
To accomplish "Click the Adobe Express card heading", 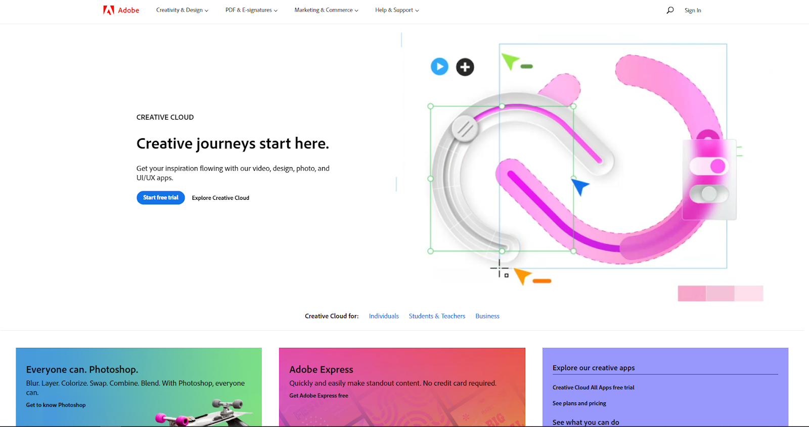I will tap(321, 369).
